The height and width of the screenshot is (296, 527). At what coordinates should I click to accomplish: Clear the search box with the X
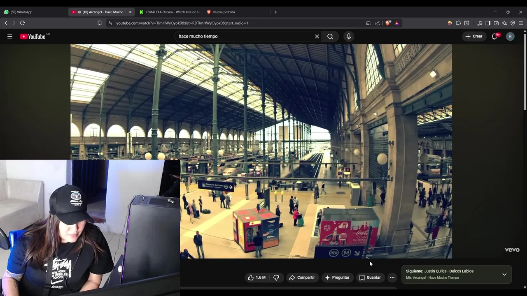click(x=317, y=36)
